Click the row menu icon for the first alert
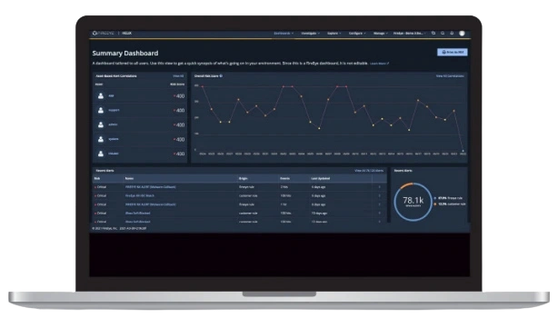This screenshot has height=328, width=558. coord(379,187)
